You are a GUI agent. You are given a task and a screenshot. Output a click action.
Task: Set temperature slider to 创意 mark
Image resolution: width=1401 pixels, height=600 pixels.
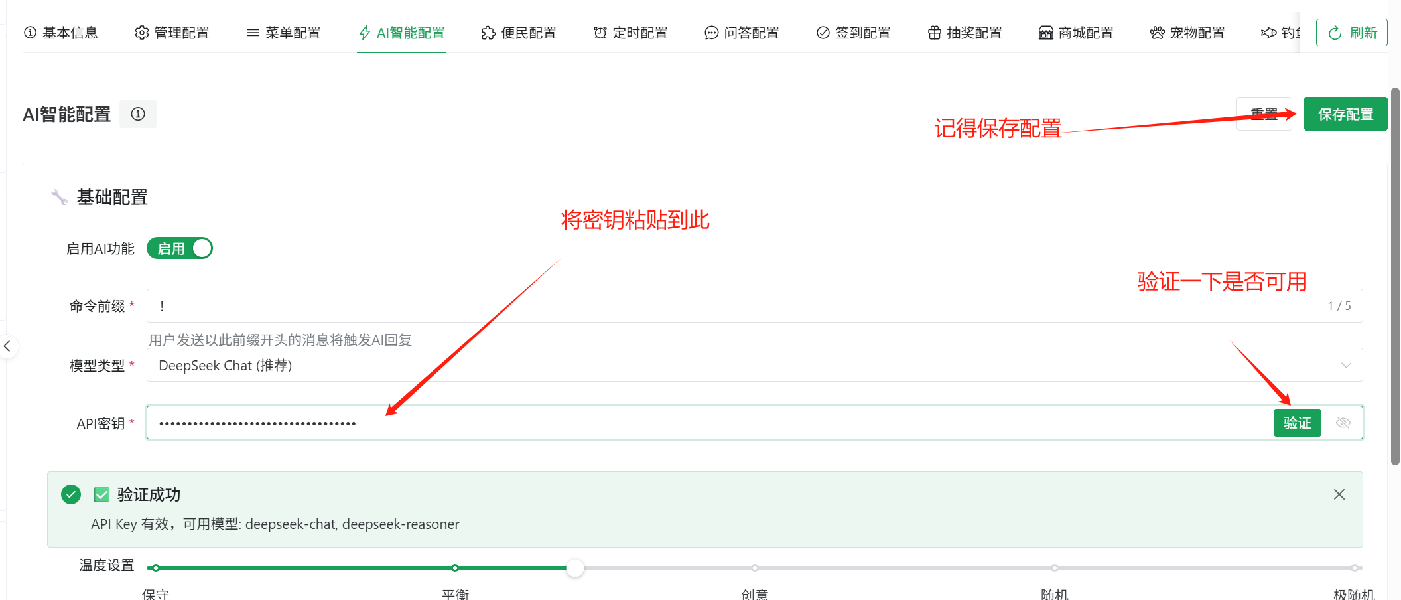tap(755, 568)
